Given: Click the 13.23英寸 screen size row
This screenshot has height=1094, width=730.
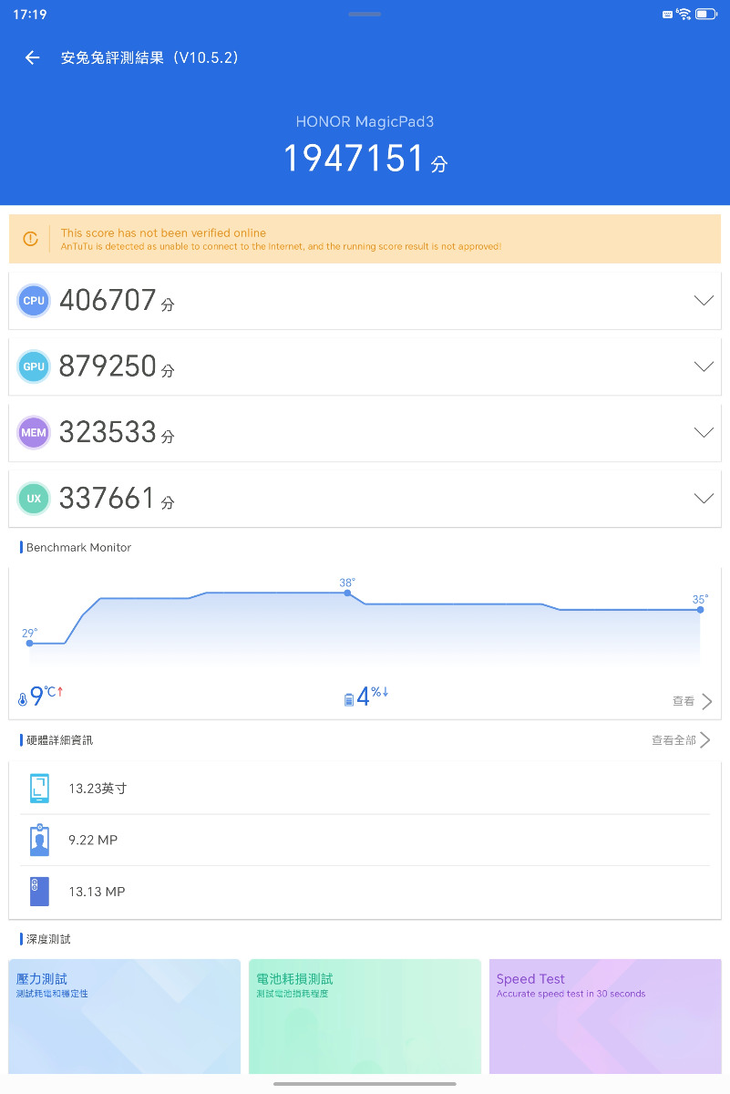Looking at the screenshot, I should click(365, 789).
